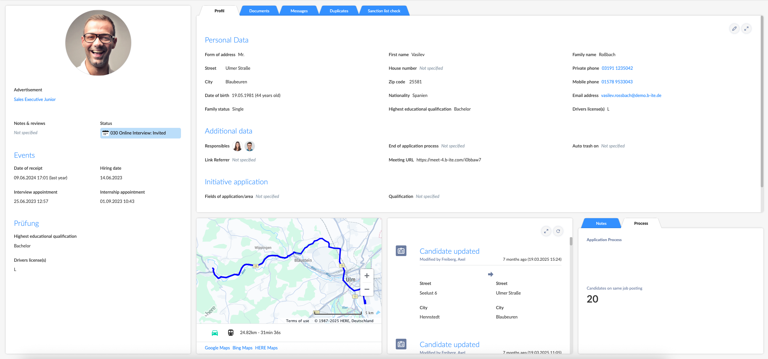Viewport: 768px width, 359px height.
Task: Expand the candidate history panel
Action: pyautogui.click(x=546, y=231)
